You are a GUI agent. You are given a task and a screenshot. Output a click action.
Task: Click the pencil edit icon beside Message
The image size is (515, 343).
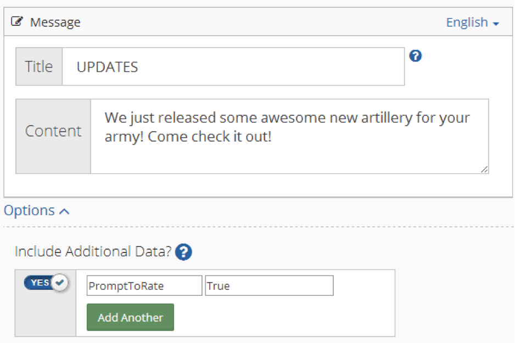(17, 22)
